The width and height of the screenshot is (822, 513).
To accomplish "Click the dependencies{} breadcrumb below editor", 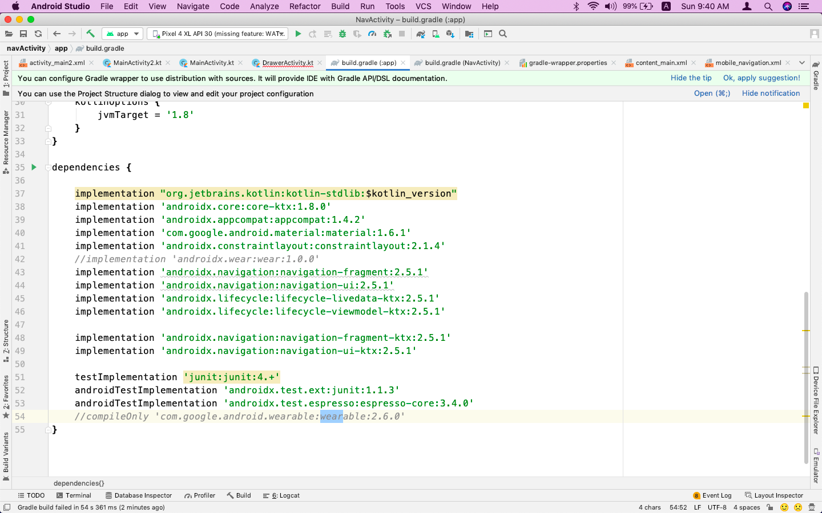I will [x=79, y=483].
